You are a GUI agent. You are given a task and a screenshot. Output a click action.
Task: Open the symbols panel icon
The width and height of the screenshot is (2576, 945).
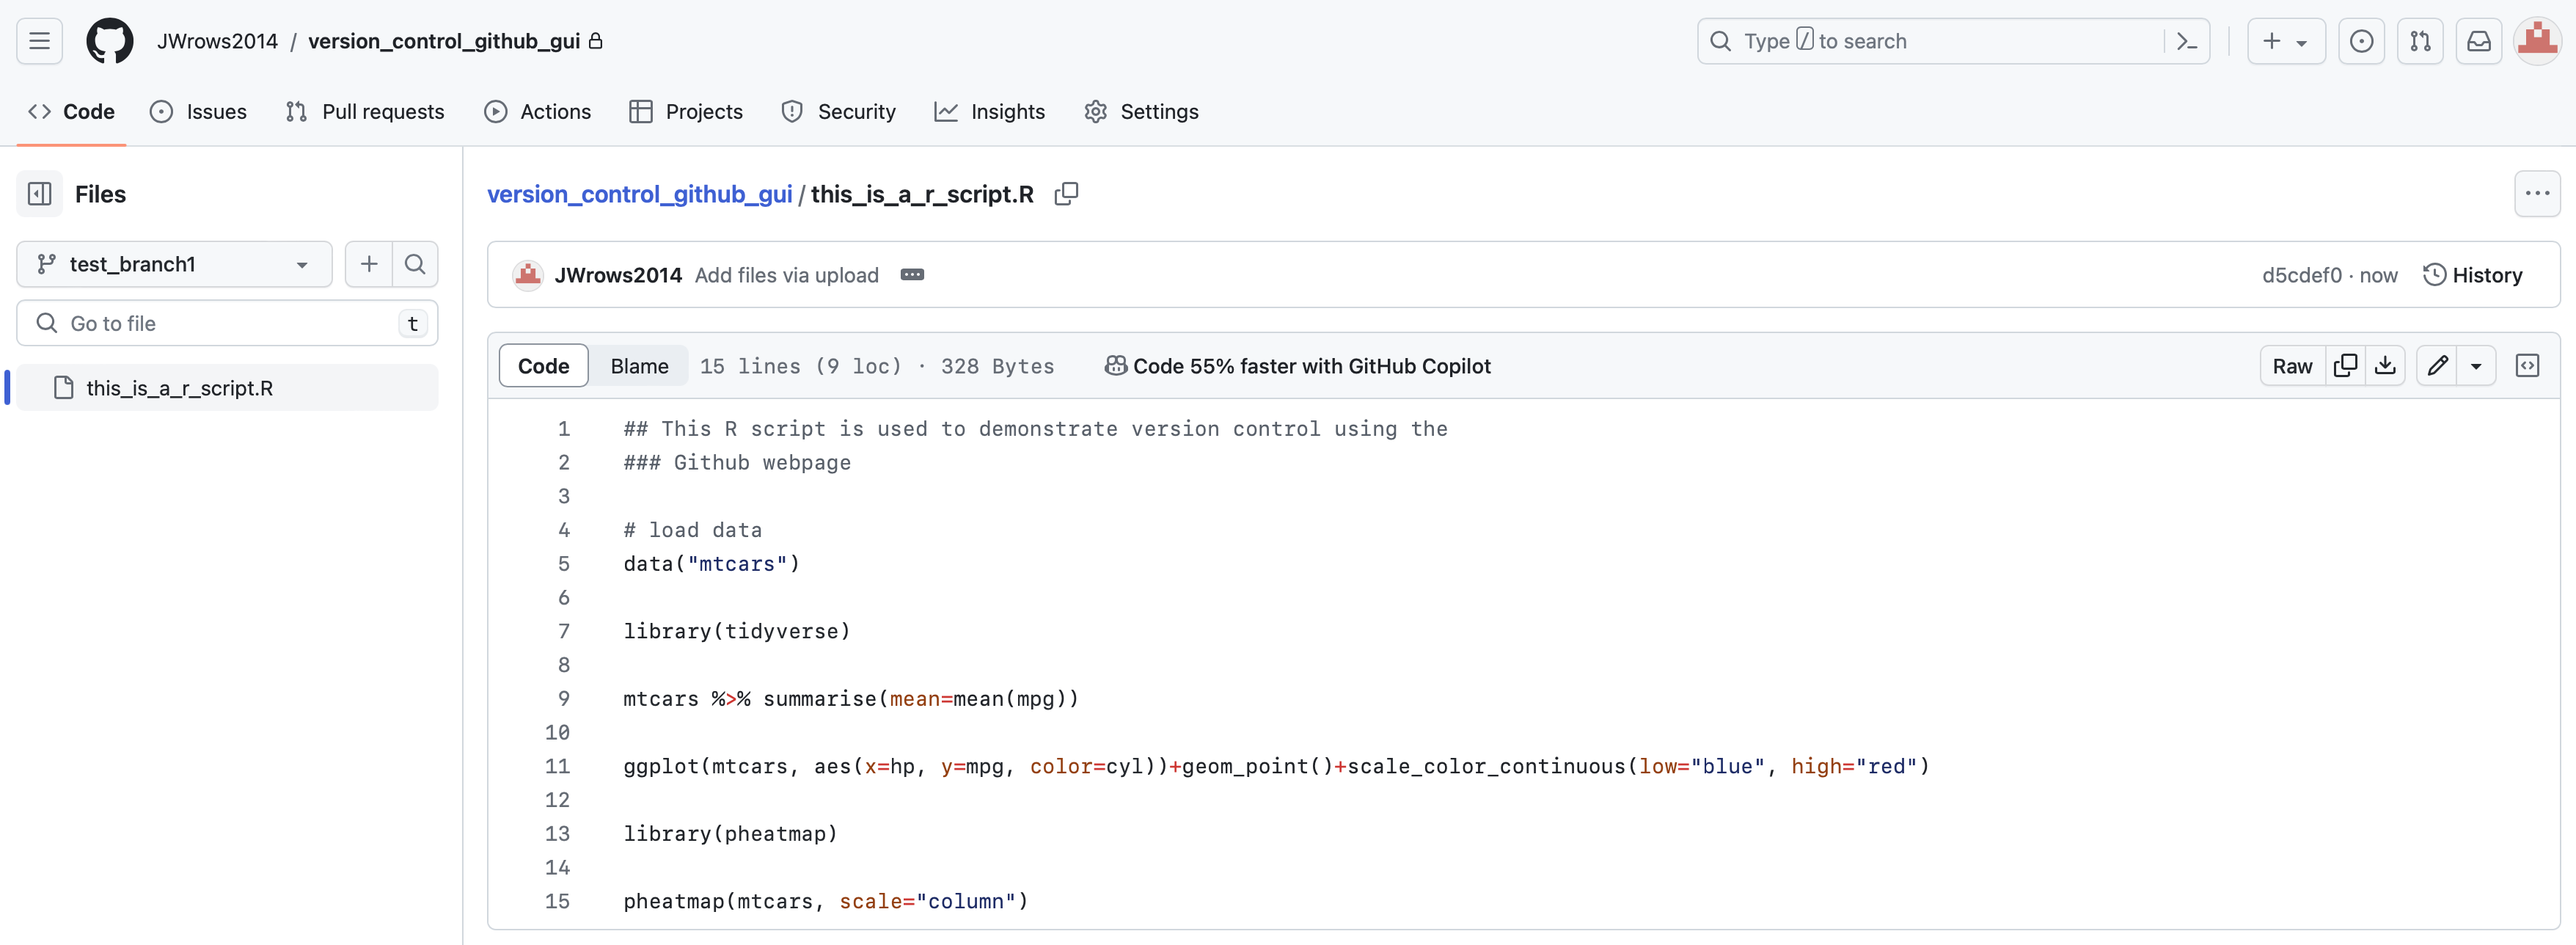click(2527, 366)
